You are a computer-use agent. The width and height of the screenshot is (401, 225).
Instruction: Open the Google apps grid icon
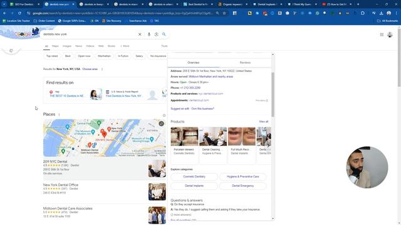pyautogui.click(x=382, y=35)
